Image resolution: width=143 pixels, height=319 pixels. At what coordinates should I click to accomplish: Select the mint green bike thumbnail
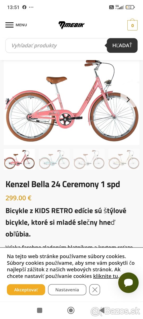click(x=54, y=159)
